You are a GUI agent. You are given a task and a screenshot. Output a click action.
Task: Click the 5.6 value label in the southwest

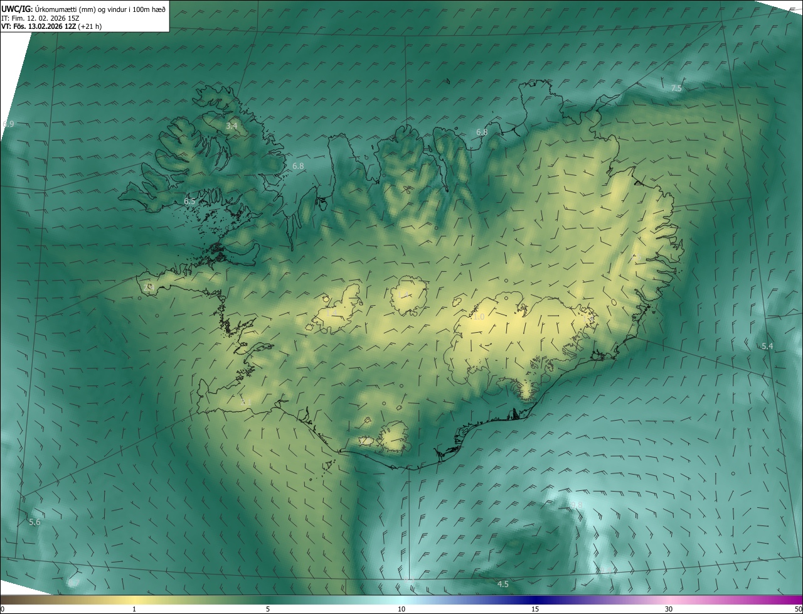[35, 522]
